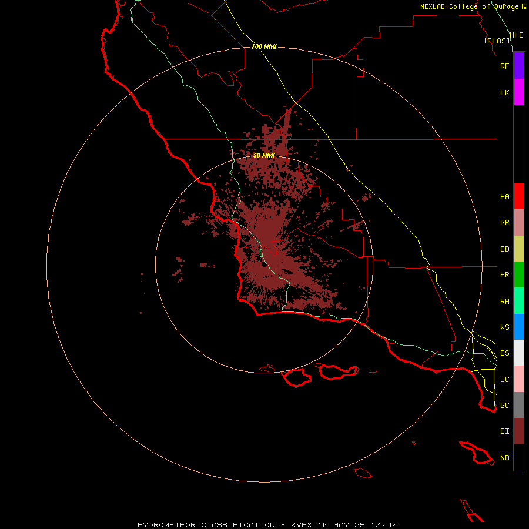This screenshot has height=529, width=529.
Task: Click the HA legend label
Action: (x=504, y=197)
